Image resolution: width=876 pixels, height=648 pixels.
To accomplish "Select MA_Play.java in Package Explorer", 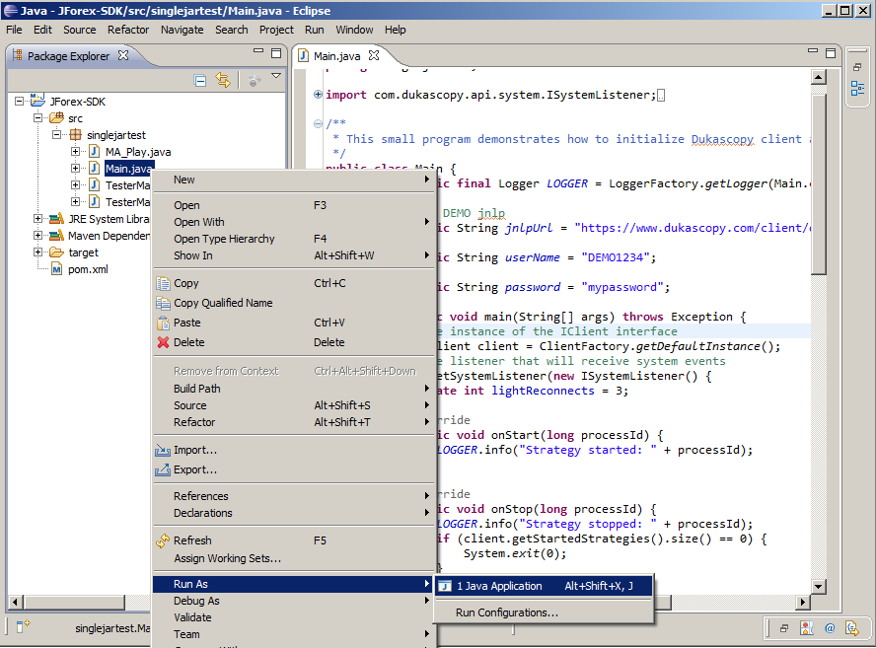I will coord(138,152).
